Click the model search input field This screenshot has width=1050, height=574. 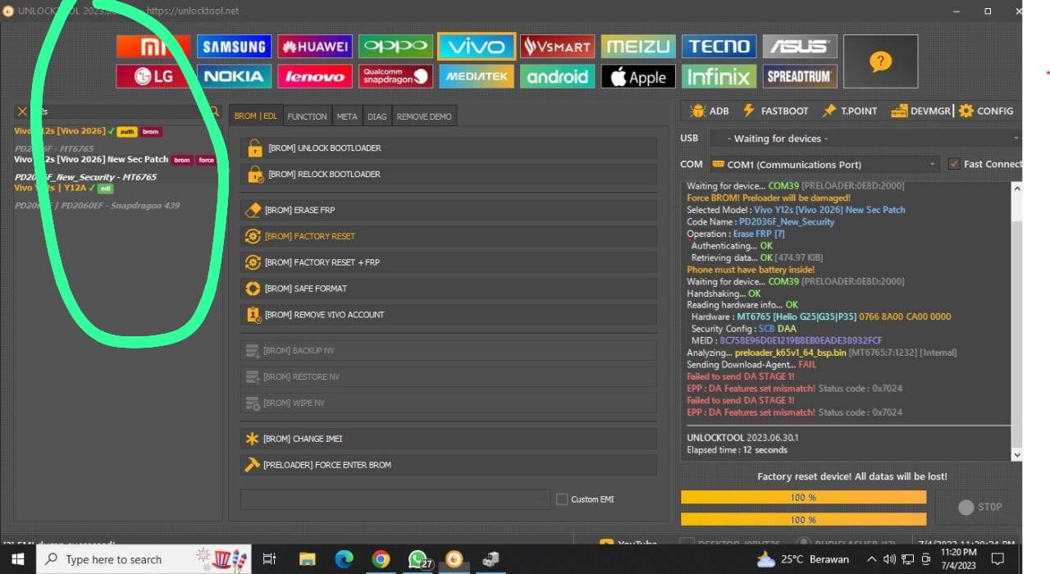tap(118, 112)
